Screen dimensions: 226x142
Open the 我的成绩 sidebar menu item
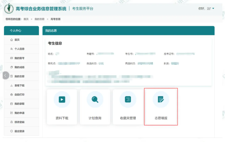22,67
